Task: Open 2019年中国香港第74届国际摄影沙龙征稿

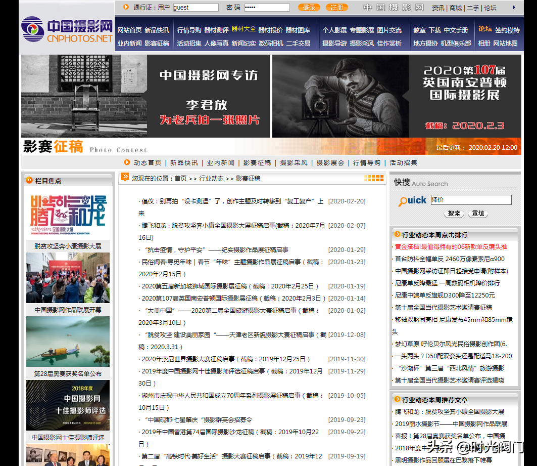Action: (x=229, y=438)
